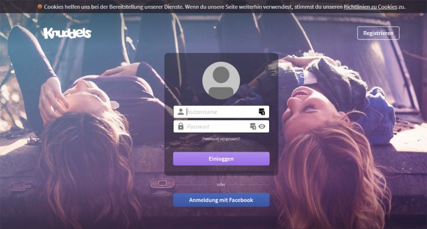Open the Richtlinien zu Cookies link
427x229 pixels.
tap(370, 7)
